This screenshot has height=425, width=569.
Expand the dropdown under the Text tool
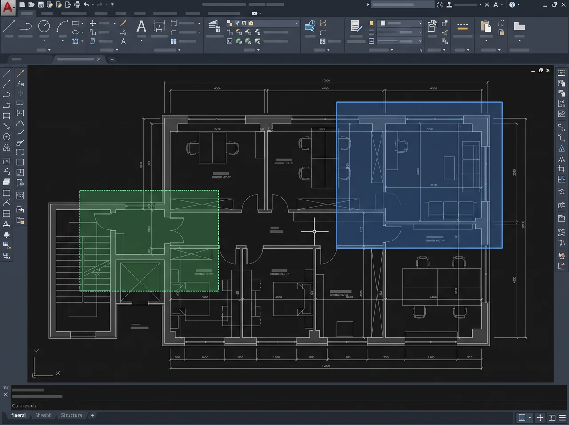tap(141, 41)
